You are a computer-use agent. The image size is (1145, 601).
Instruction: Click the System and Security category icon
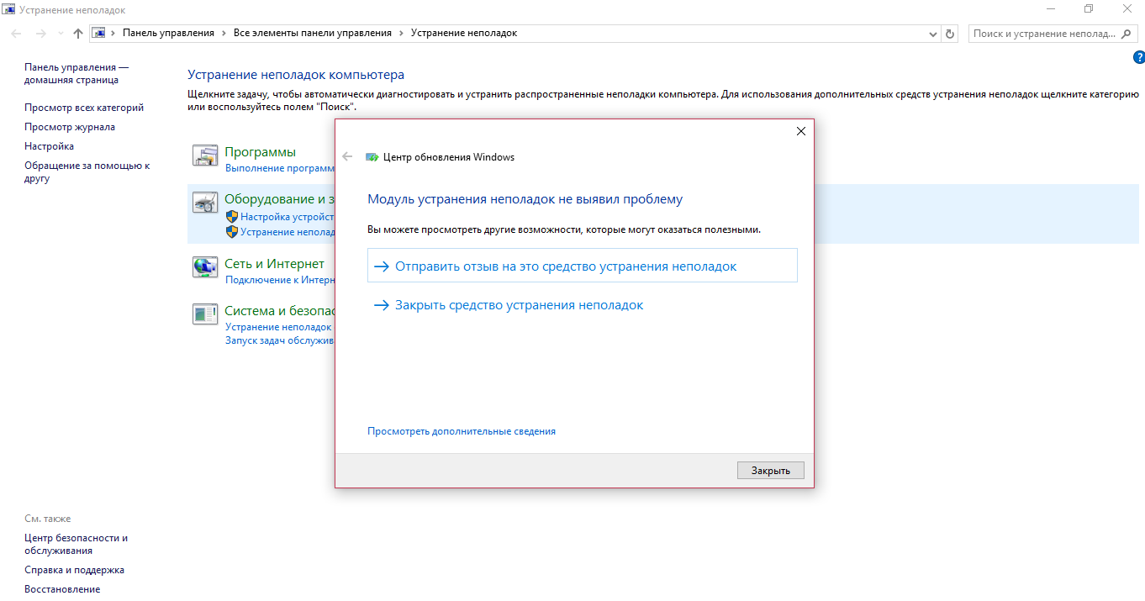(x=205, y=314)
